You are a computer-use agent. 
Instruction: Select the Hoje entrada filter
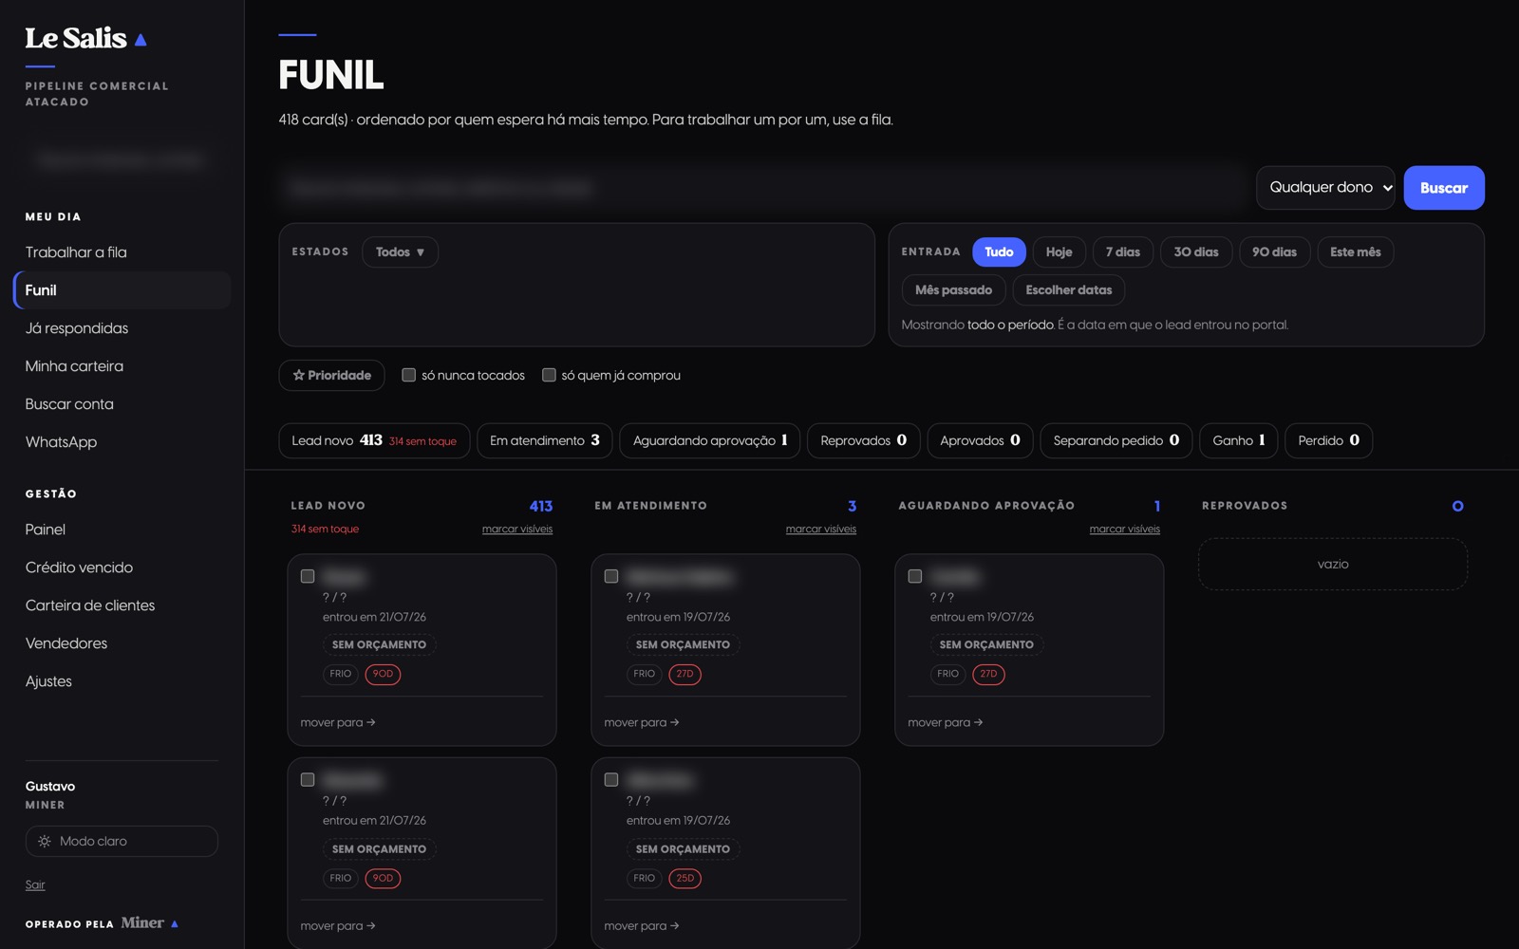[1059, 251]
